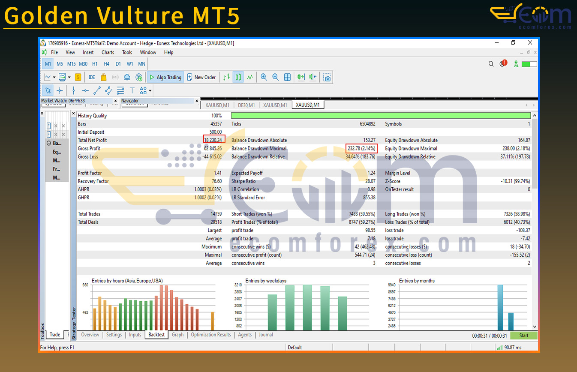Switch to the DE30,M1 chart tab

tap(246, 105)
